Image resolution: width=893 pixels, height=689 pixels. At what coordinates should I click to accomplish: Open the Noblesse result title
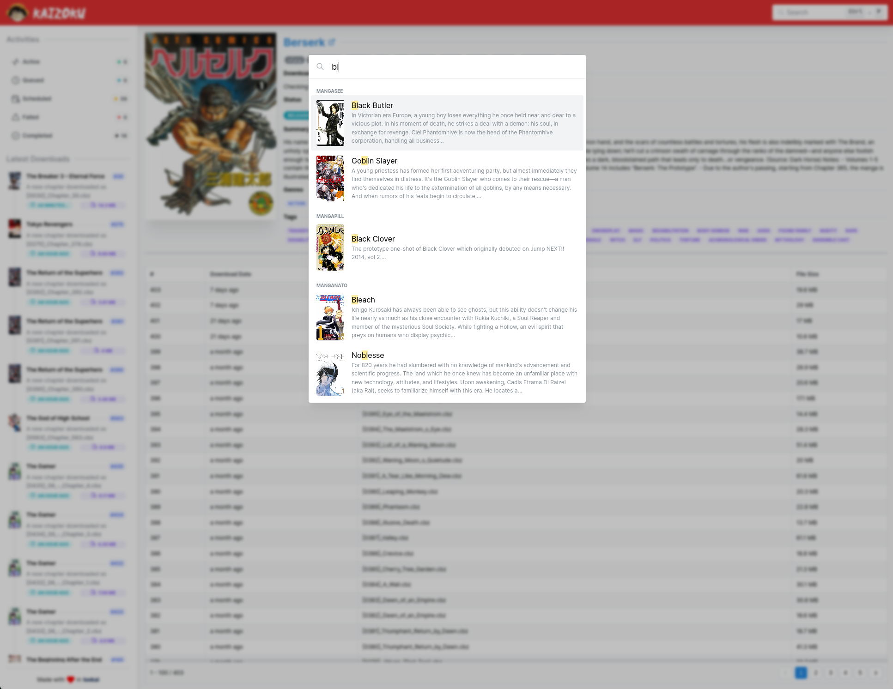368,355
